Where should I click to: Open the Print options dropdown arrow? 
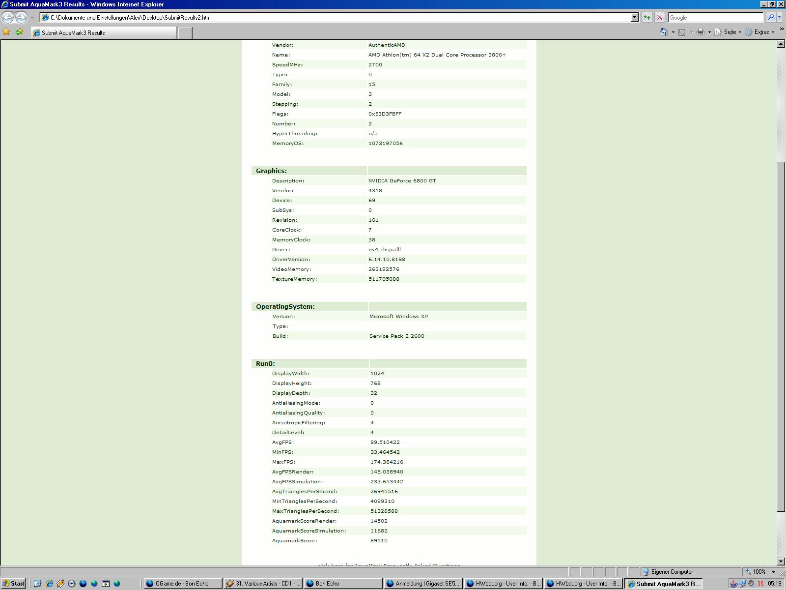pos(709,32)
